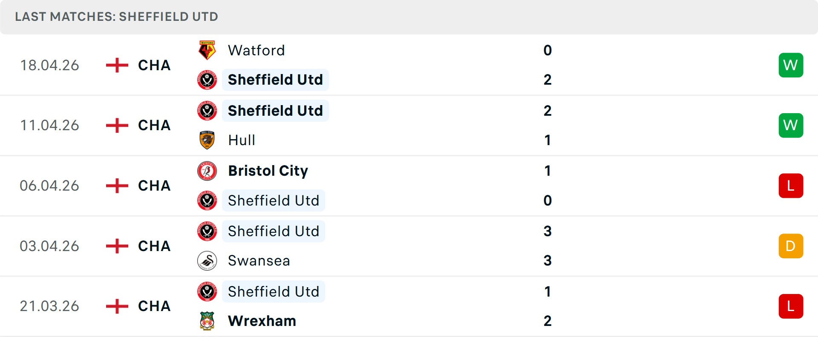Click the red L result indicator for Bristol City loss
The height and width of the screenshot is (337, 818).
(791, 186)
